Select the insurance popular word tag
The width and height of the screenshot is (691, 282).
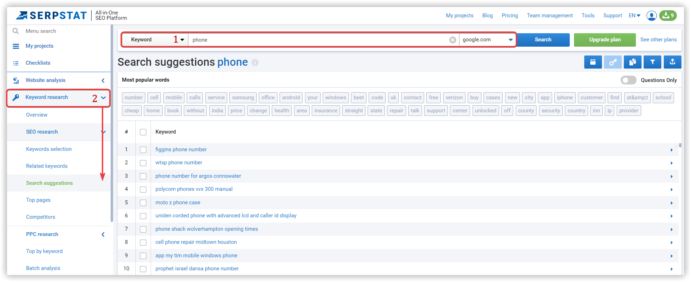[x=326, y=111]
